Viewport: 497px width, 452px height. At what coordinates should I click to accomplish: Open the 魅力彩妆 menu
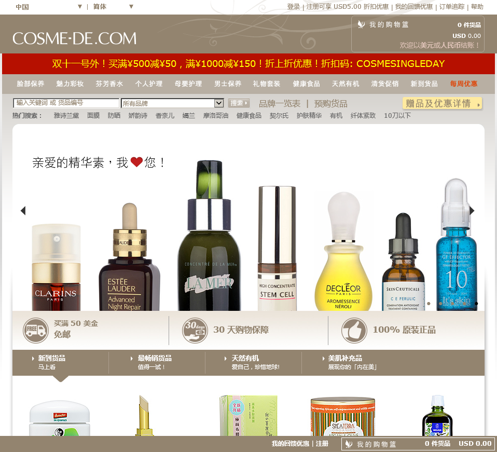[70, 84]
